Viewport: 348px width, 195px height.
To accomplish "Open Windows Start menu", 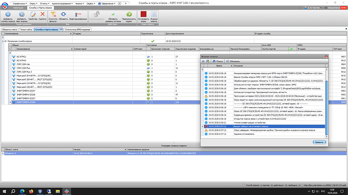I will pyautogui.click(x=4, y=191).
